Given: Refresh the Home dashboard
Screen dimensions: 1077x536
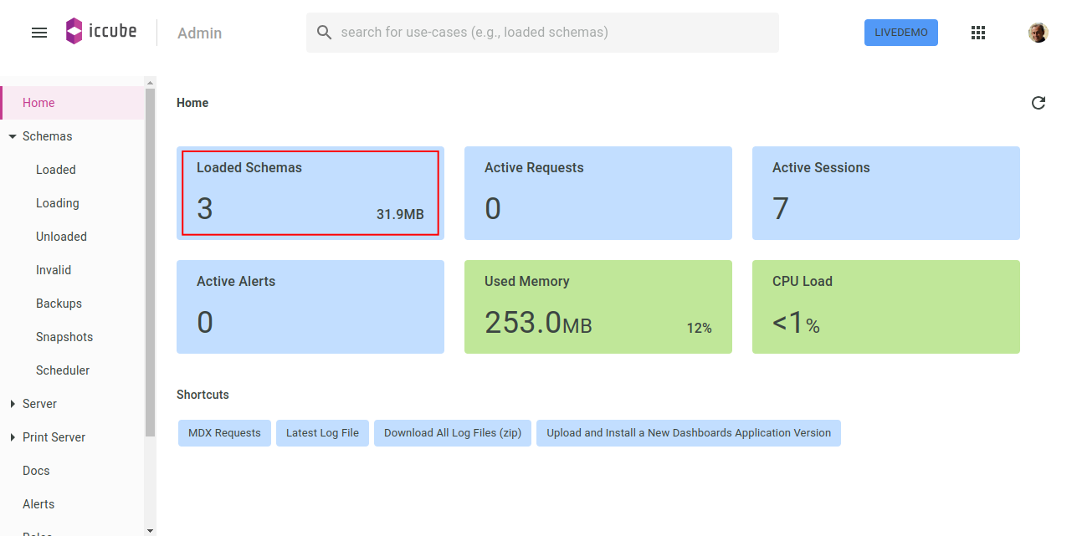Looking at the screenshot, I should point(1039,103).
